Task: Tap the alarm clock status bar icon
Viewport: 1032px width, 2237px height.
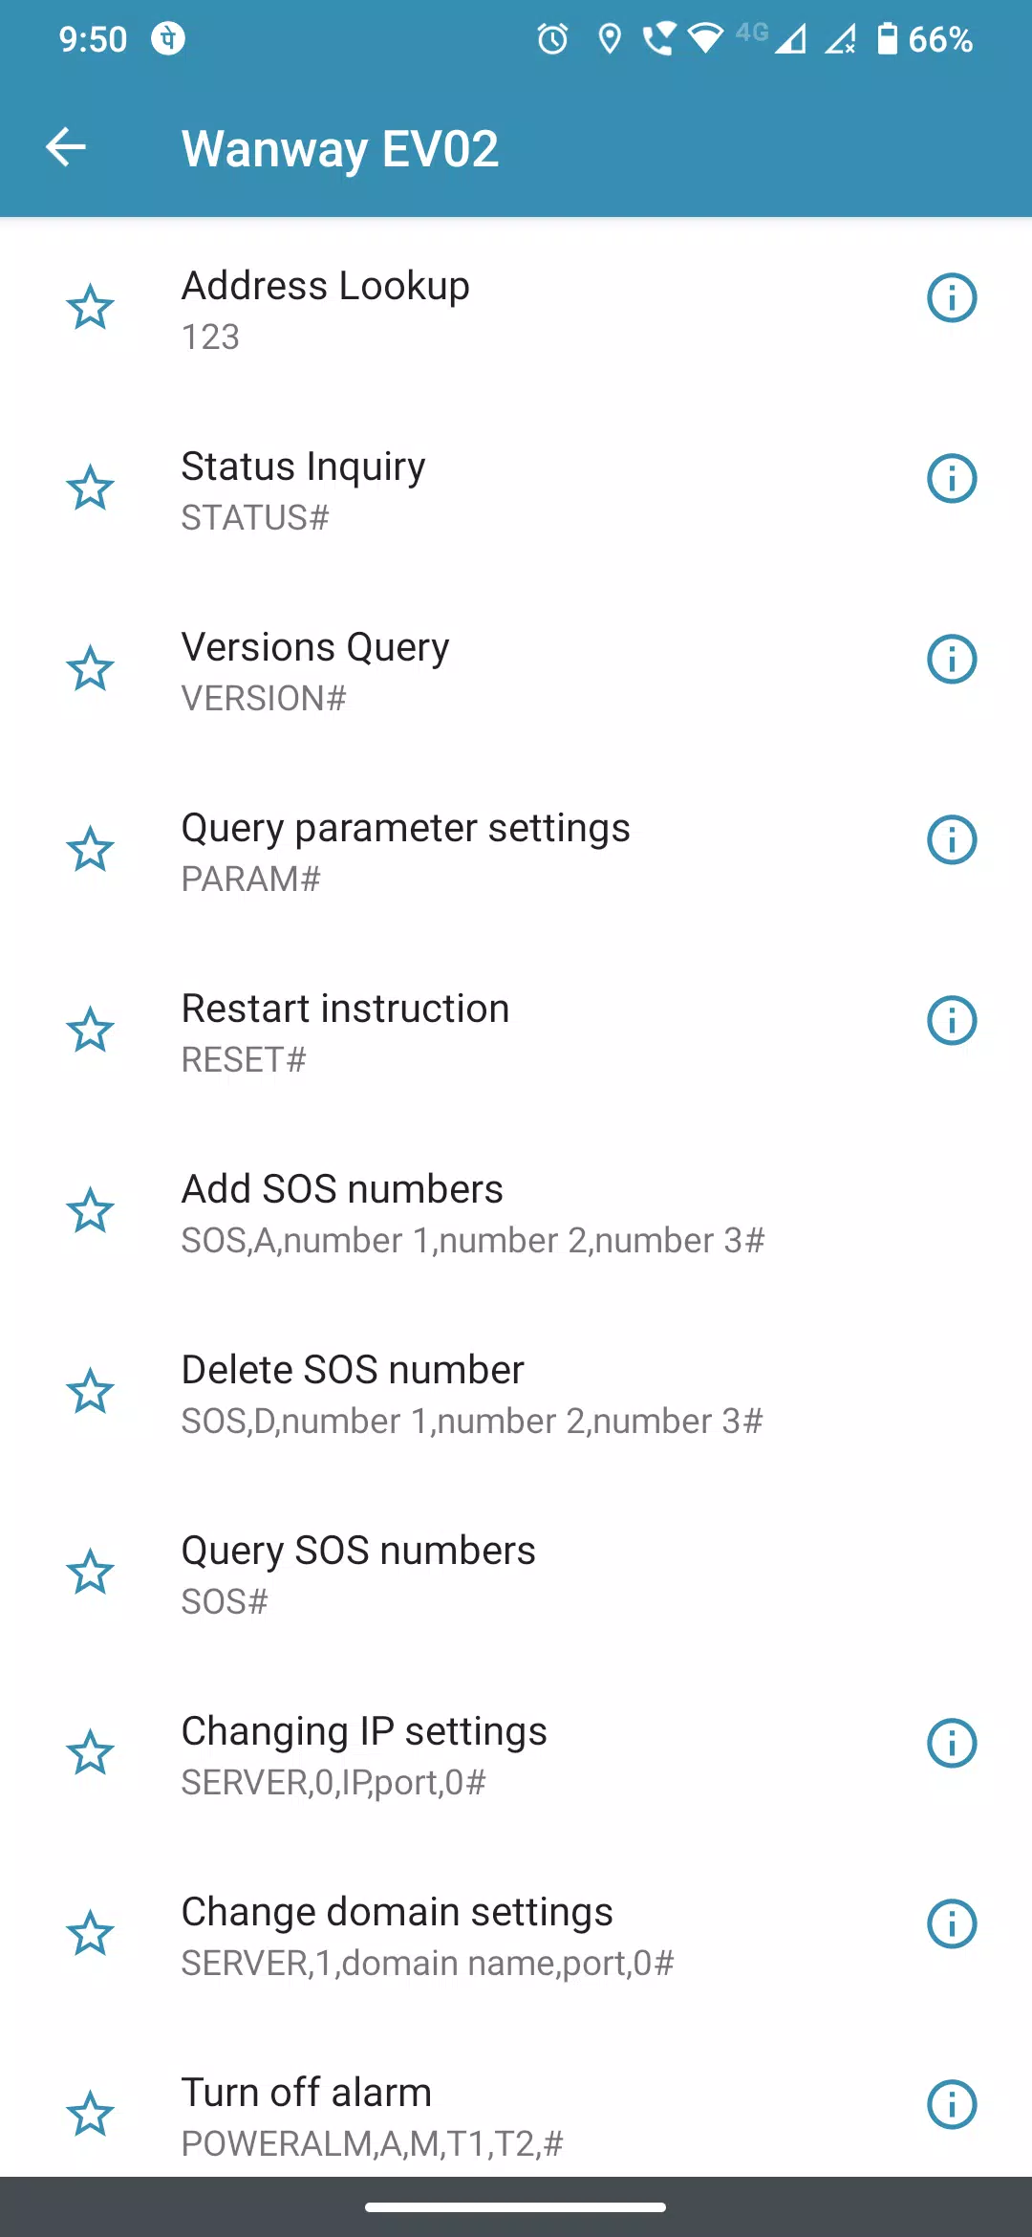Action: (x=552, y=39)
